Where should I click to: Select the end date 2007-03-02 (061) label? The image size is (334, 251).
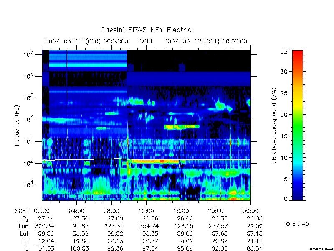pyautogui.click(x=192, y=41)
